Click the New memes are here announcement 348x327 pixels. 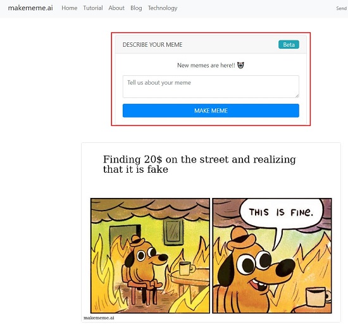click(x=206, y=65)
